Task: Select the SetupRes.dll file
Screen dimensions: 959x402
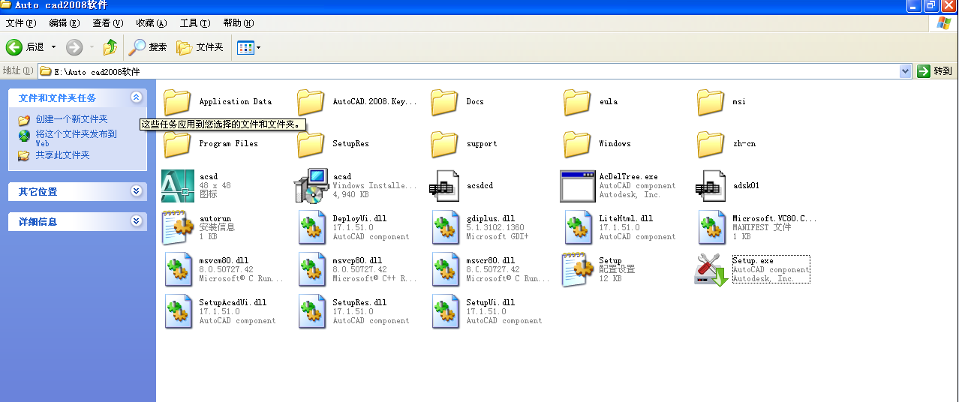Action: click(x=354, y=312)
